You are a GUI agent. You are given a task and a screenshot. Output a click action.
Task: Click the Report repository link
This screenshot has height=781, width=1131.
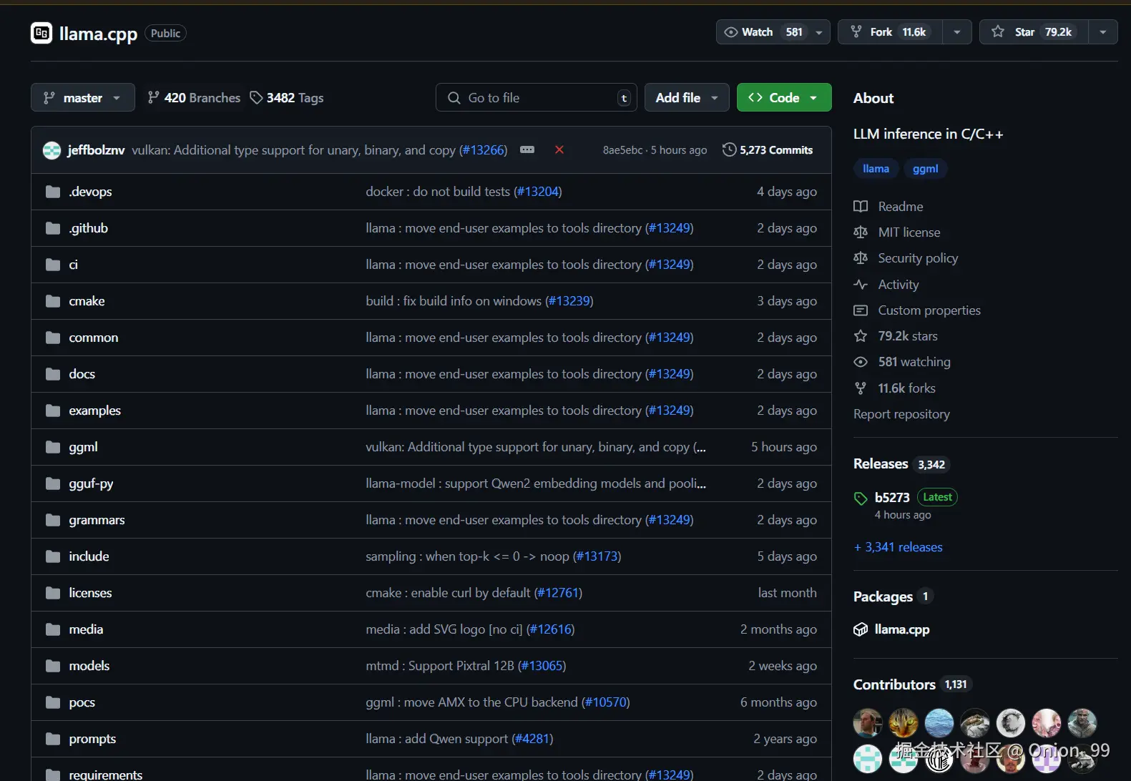click(901, 414)
